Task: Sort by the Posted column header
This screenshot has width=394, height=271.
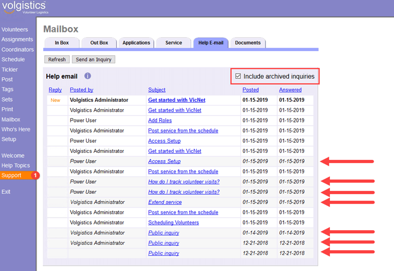Action: point(251,90)
